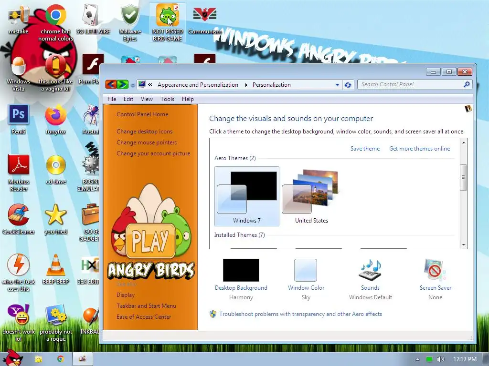Viewport: 489px width, 366px height.
Task: Open the Photoshop Ps desktop icon
Action: tap(19, 120)
